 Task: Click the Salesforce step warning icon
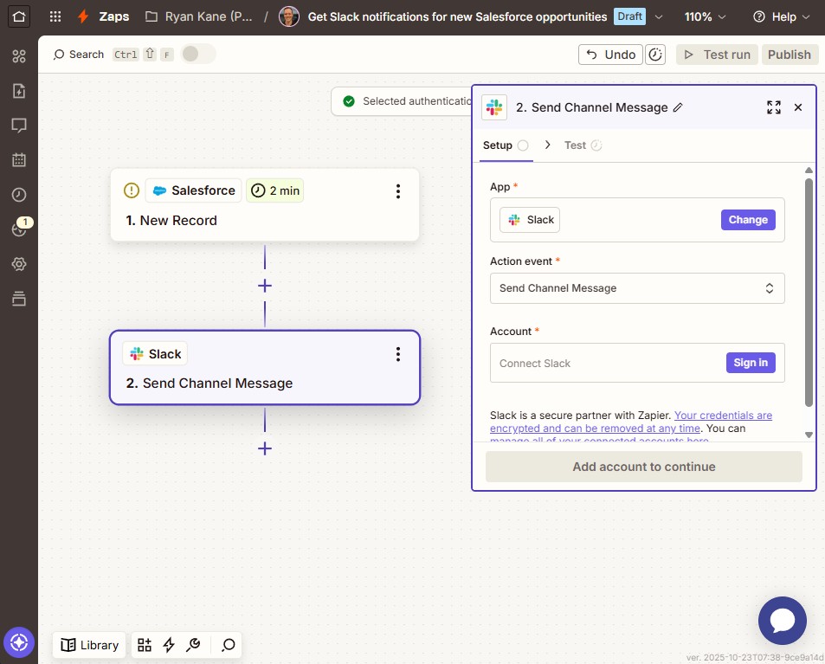132,190
